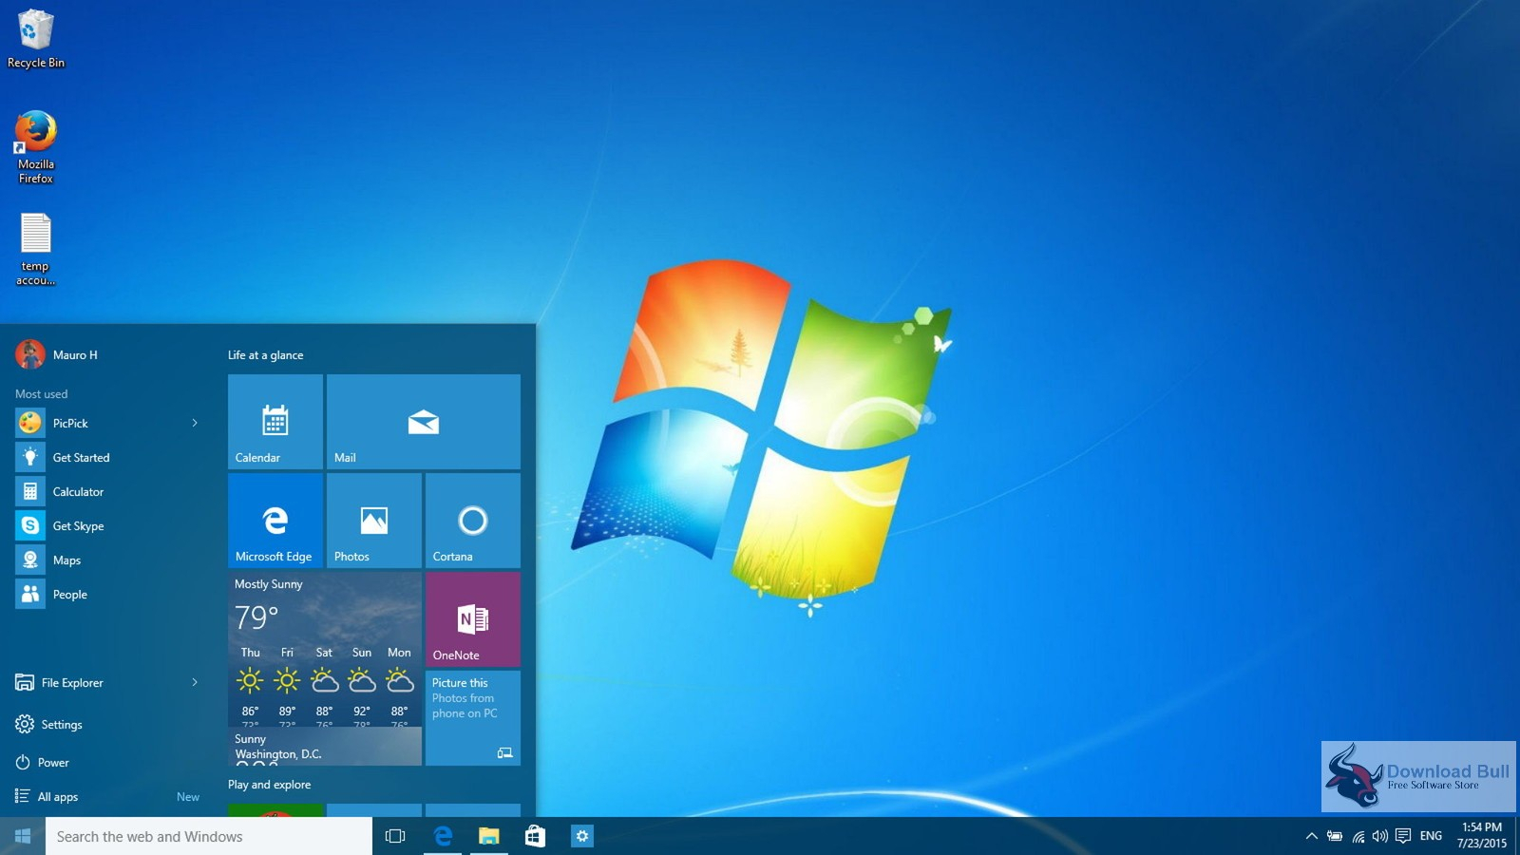Screen dimensions: 1520x855
Task: Expand the File Explorer jump list arrow
Action: pos(195,683)
